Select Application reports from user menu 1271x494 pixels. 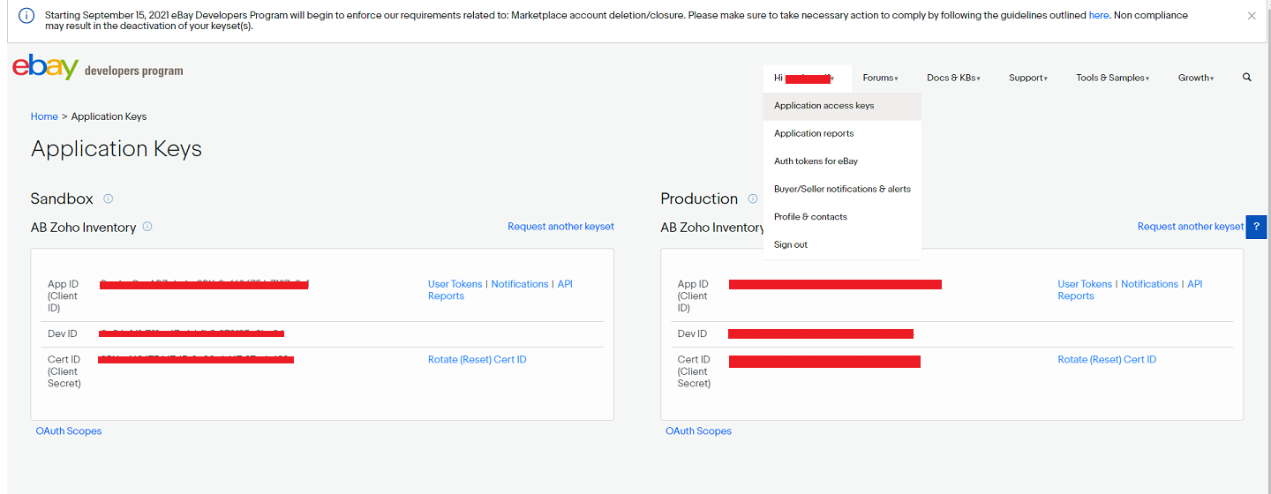point(814,133)
